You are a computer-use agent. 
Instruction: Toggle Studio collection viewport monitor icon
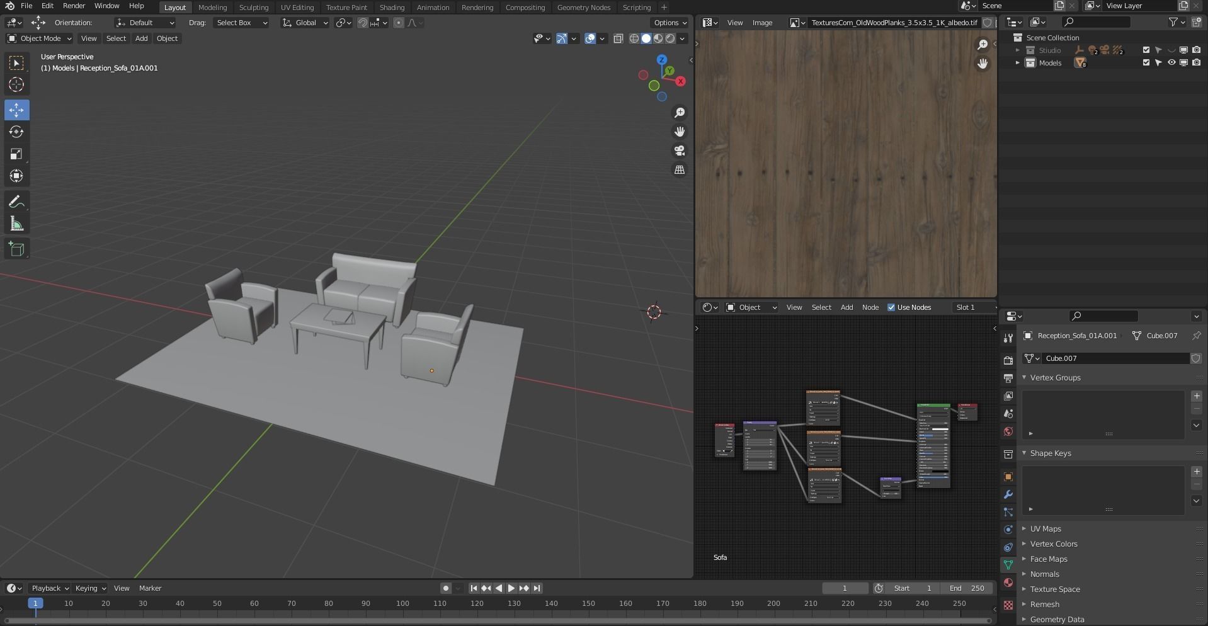point(1183,50)
